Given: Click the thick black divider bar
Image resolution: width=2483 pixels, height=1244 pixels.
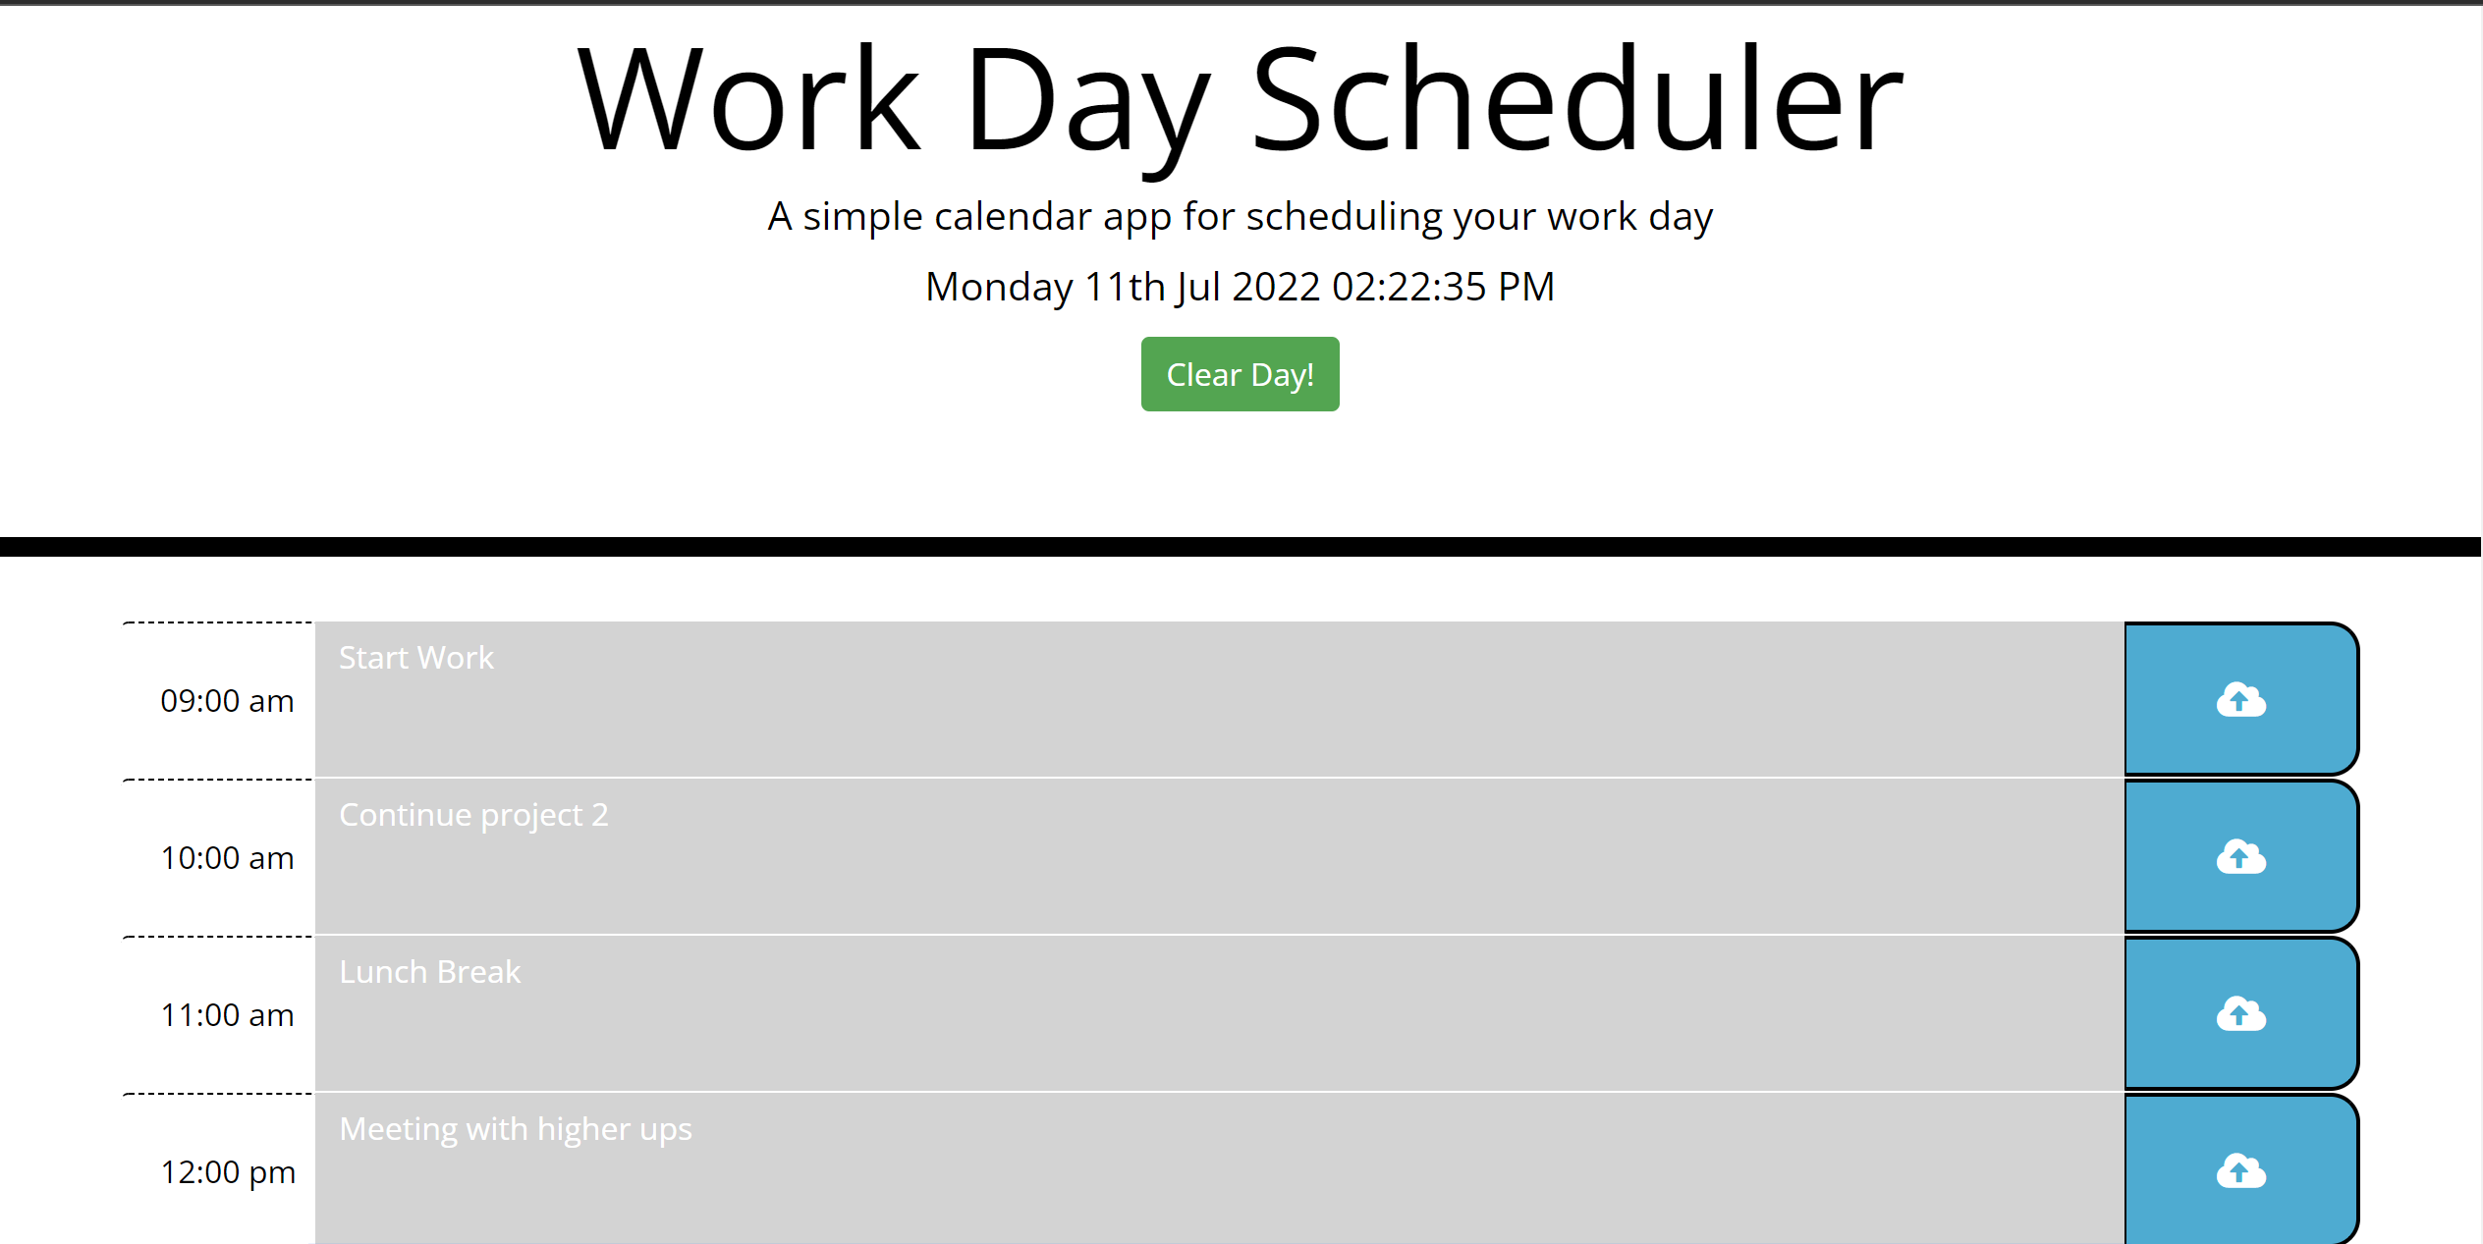Looking at the screenshot, I should click(1240, 546).
